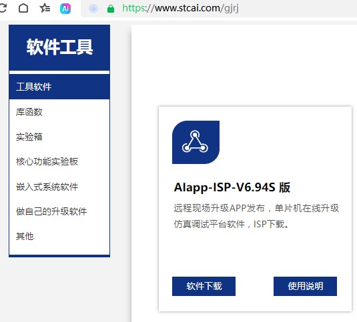Click the AIapp-ISP blue triangle nodes logo
Viewport: 357px width, 322px height.
(196, 142)
